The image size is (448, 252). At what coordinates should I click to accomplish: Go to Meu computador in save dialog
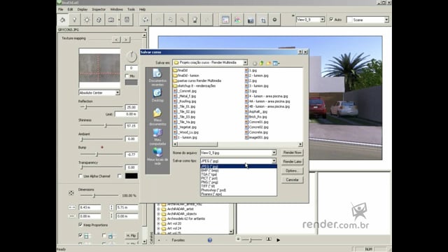pos(157,136)
